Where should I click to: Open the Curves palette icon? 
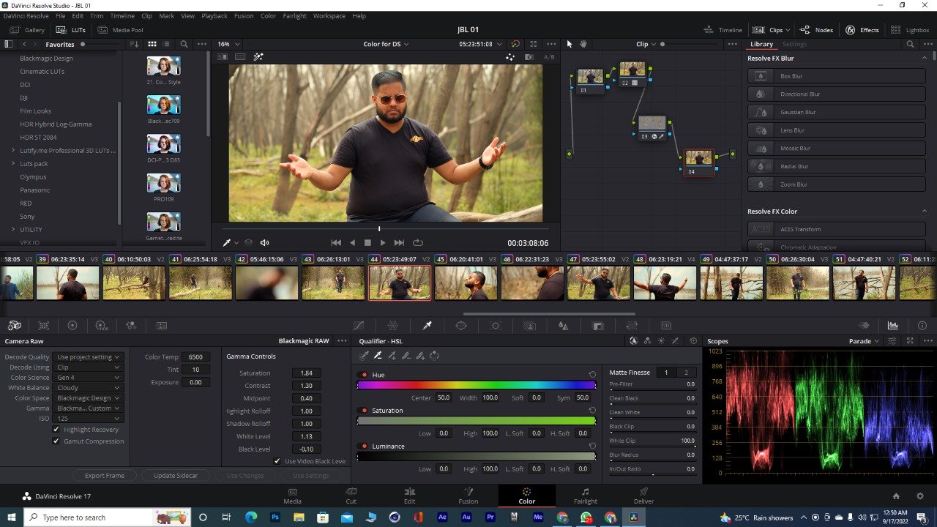(359, 326)
